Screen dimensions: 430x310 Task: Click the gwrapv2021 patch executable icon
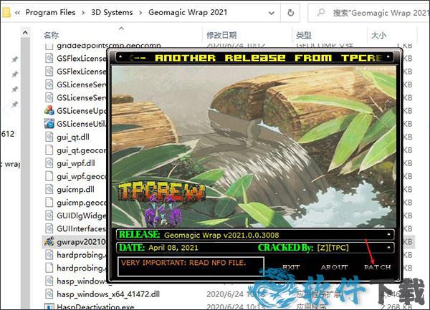tap(49, 242)
